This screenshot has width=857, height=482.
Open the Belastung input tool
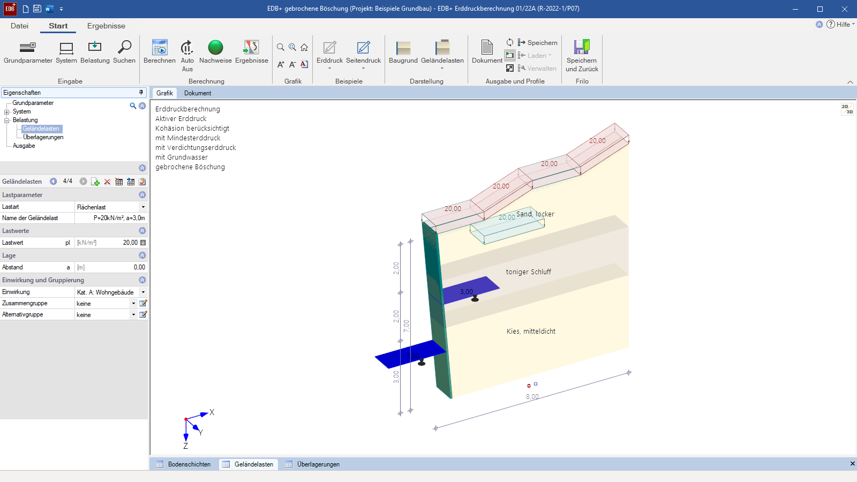95,52
